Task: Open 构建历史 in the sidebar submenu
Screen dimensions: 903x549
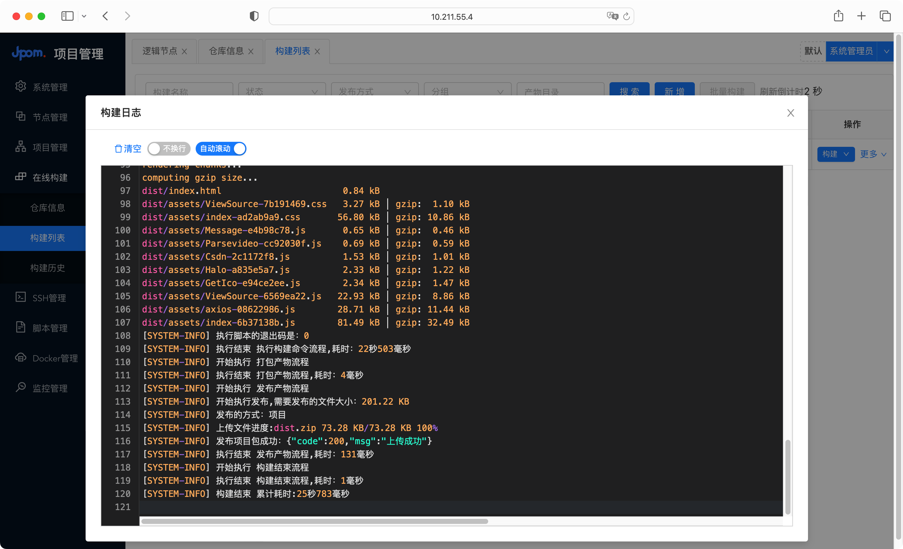Action: pos(48,268)
